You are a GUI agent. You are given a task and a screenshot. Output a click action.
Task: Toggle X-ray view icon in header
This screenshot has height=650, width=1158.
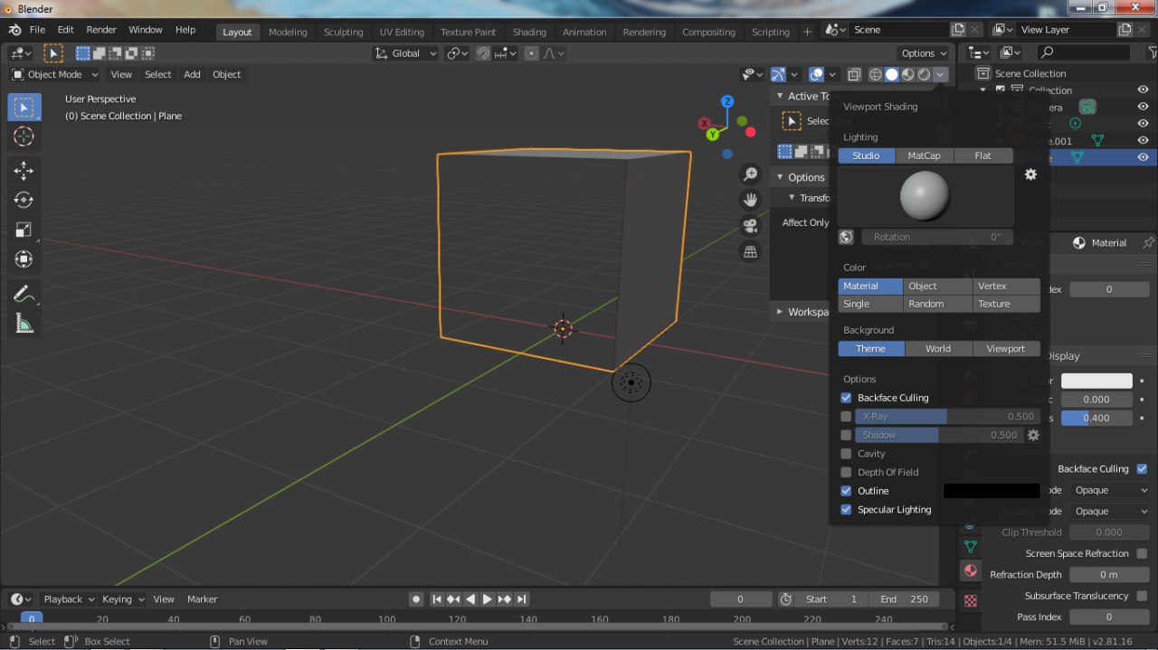[x=854, y=74]
